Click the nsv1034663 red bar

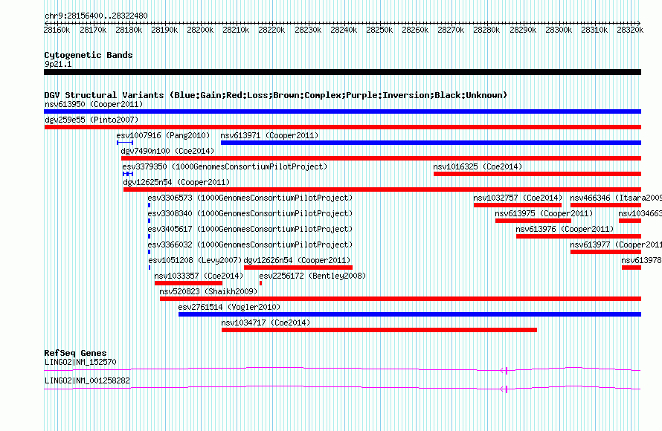[x=630, y=221]
